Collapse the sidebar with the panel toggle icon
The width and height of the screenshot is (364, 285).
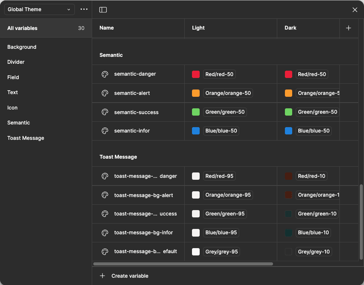(103, 10)
